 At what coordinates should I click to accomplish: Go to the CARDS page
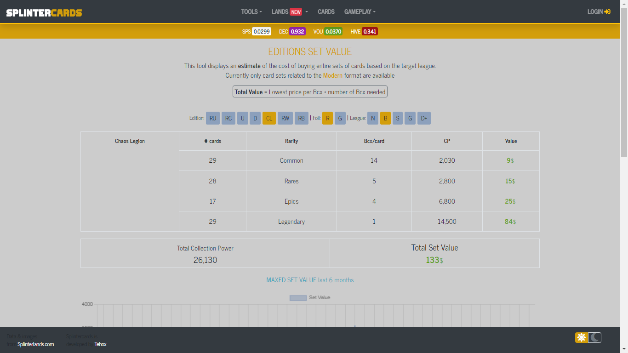coord(326,11)
